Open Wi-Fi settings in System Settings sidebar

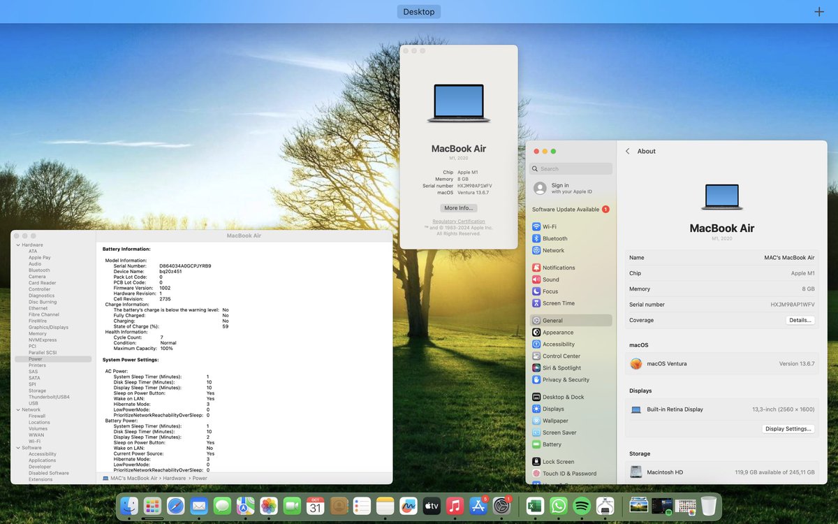point(571,226)
